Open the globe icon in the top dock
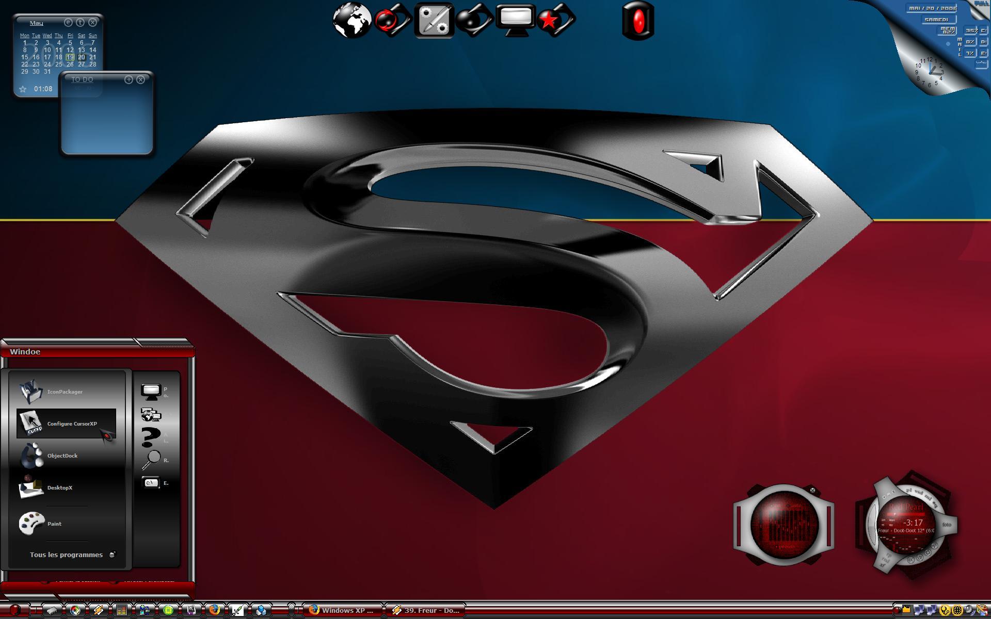This screenshot has height=619, width=991. coord(352,21)
